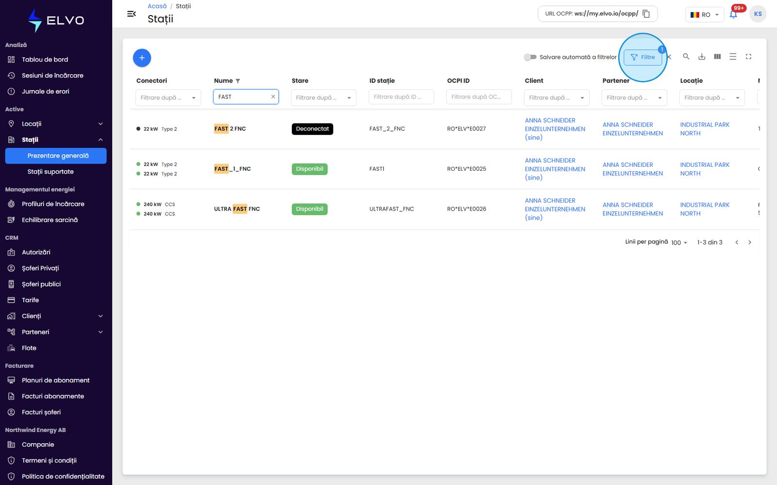
Task: Change row density icon
Action: [733, 57]
